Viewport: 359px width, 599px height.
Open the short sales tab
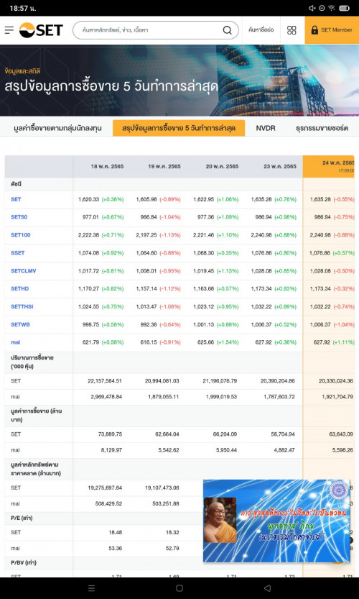coord(322,128)
